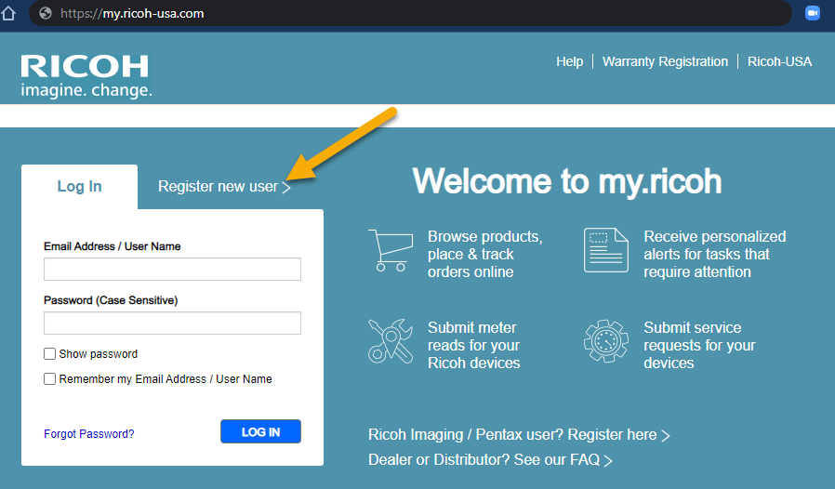Viewport: 835px width, 489px height.
Task: Click the browser home icon
Action: [8, 13]
